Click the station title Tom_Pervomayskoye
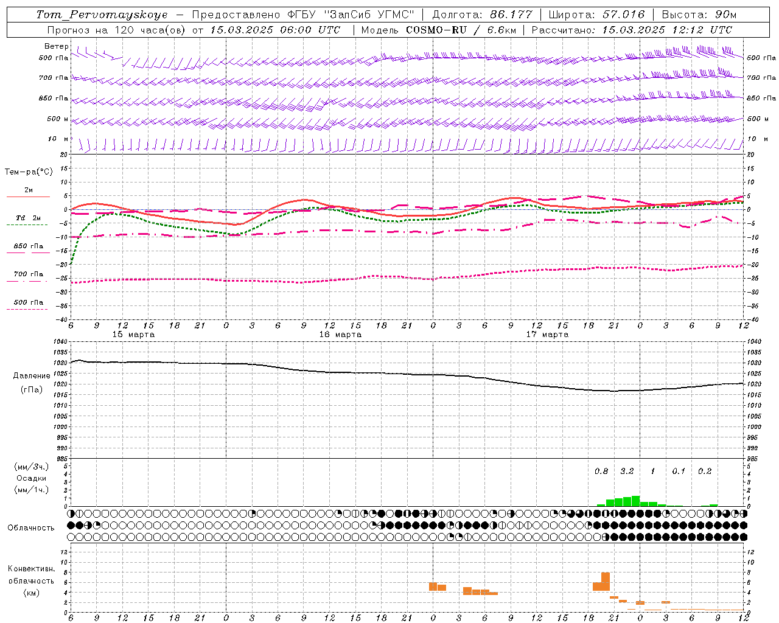The image size is (779, 623). click(102, 15)
